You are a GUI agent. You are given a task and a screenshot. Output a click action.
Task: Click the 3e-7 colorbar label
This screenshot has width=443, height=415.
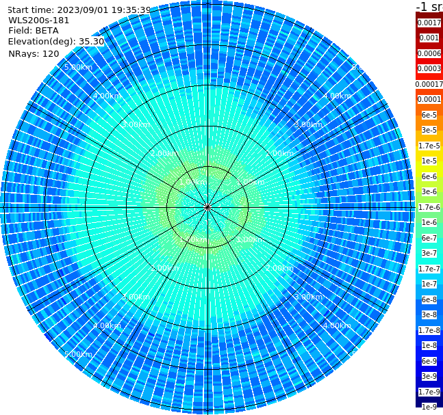tap(429, 253)
